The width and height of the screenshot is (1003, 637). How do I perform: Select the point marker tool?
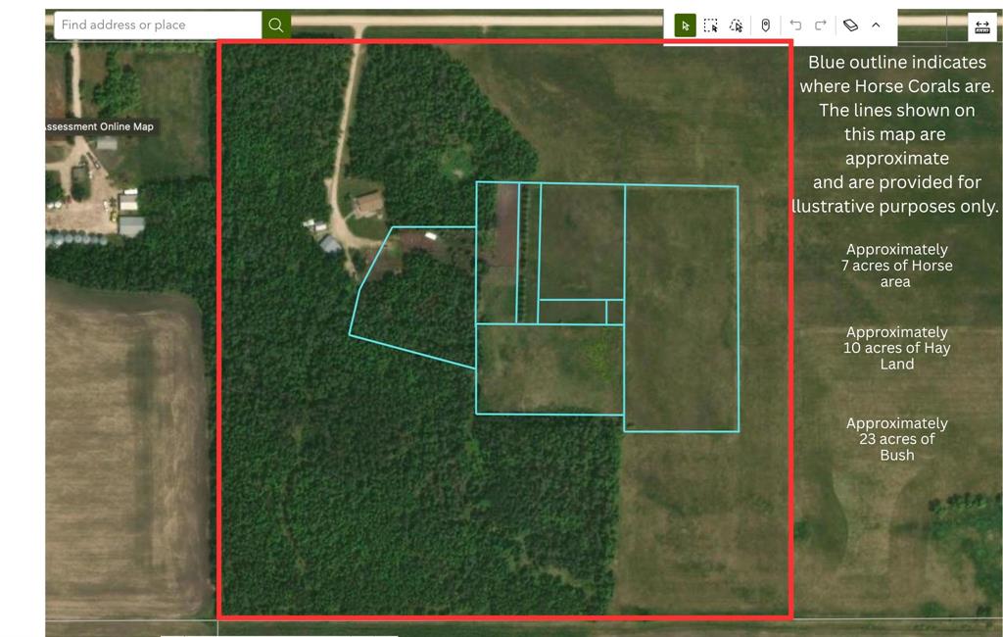(766, 25)
